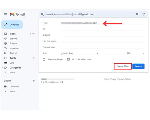The height and width of the screenshot is (120, 150).
Task: Open the Privacy link
Action: (x=113, y=79)
